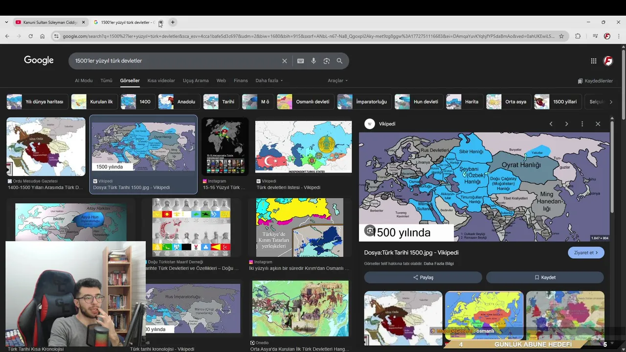Show next image in preview panel
Screen dimensions: 626x352
(x=566, y=124)
